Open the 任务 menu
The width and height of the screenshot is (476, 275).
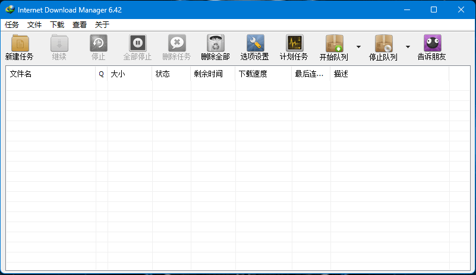click(x=12, y=25)
